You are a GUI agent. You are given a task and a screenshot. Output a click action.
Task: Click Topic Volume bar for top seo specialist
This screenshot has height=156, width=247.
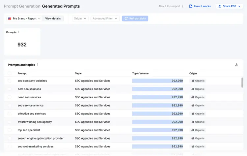tap(157, 130)
